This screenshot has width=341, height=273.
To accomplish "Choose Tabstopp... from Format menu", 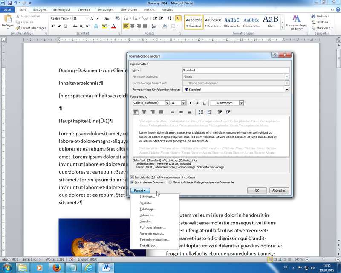I will click(x=147, y=209).
